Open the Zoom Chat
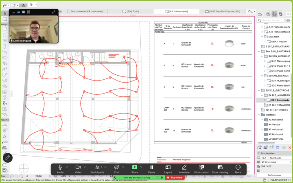Viewport: 293px width, 183px height. [x=117, y=169]
